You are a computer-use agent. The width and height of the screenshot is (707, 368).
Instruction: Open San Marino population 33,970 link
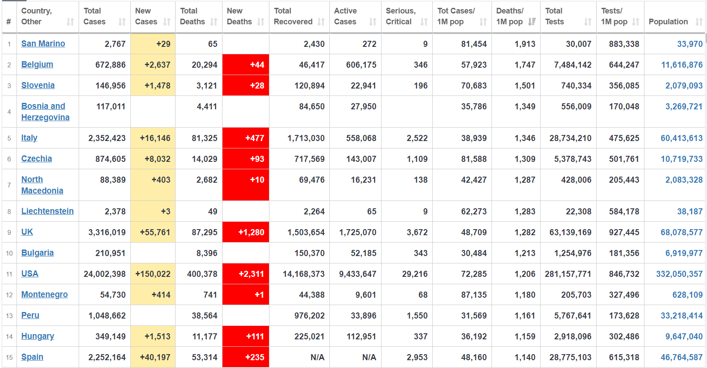point(690,44)
